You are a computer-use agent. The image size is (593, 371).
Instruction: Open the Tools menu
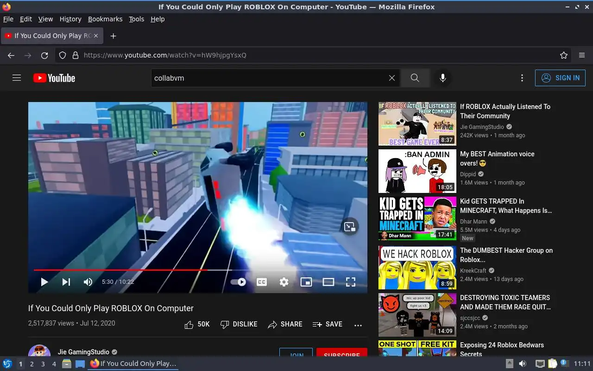tap(136, 19)
